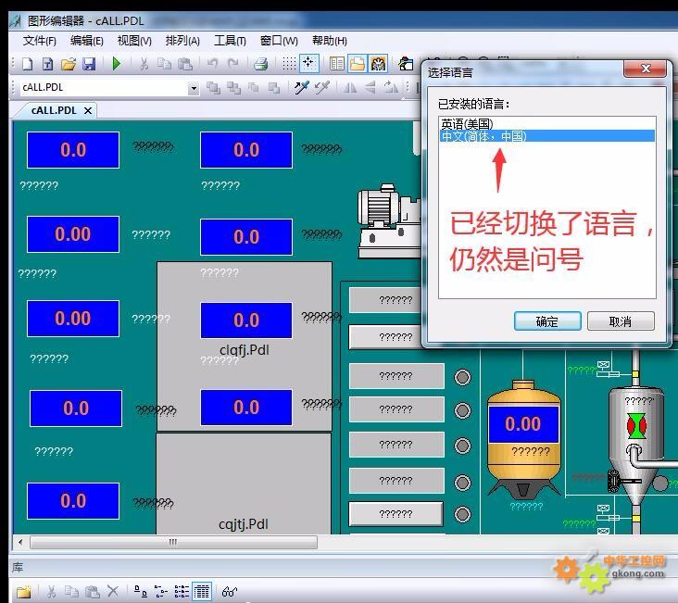Screen dimensions: 678x603
Task: Open the 排列(A) menu
Action: tap(182, 41)
